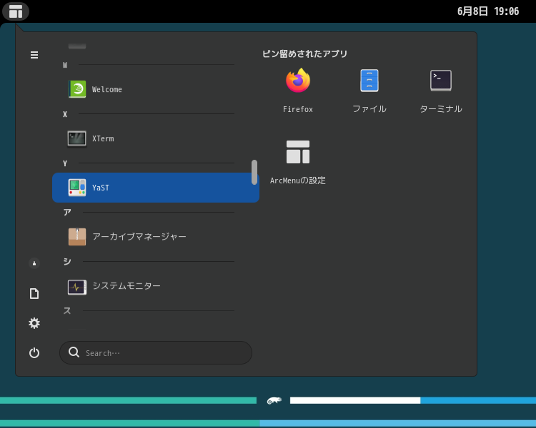Launch the Welcome application
This screenshot has height=428, width=536.
point(156,89)
